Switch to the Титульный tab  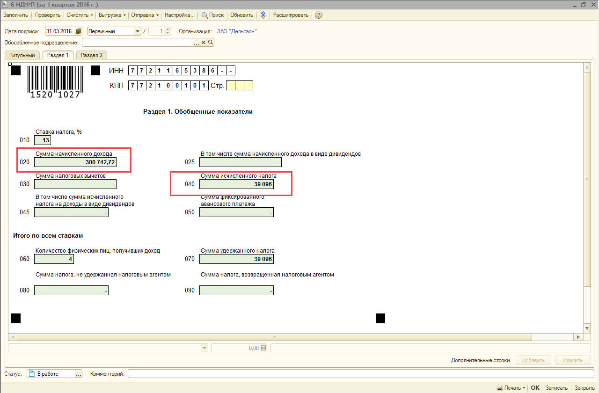22,55
